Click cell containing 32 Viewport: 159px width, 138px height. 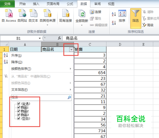click(90, 90)
